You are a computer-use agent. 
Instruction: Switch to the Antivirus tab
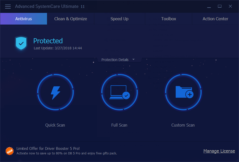24,19
